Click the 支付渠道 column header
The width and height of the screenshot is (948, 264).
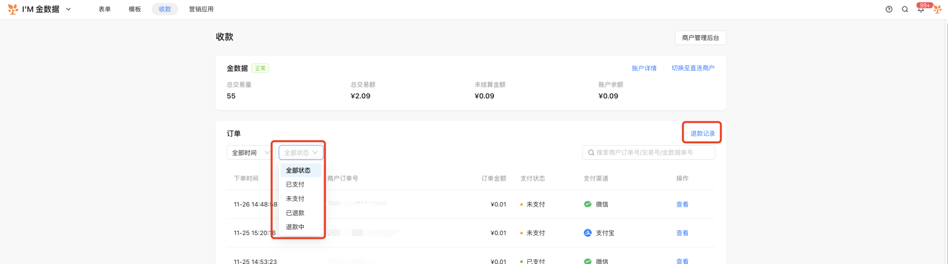click(596, 178)
